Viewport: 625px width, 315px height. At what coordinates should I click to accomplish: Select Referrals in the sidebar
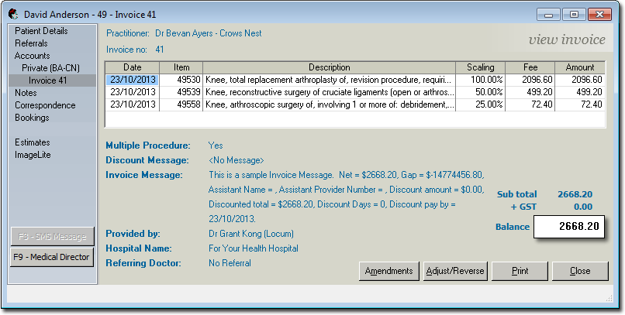pyautogui.click(x=31, y=43)
